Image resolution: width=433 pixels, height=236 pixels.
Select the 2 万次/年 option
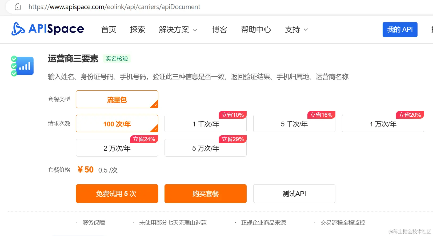[x=117, y=148]
